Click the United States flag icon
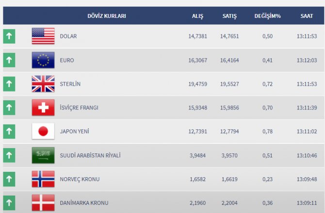Viewport: 325px width, 213px height. click(43, 36)
